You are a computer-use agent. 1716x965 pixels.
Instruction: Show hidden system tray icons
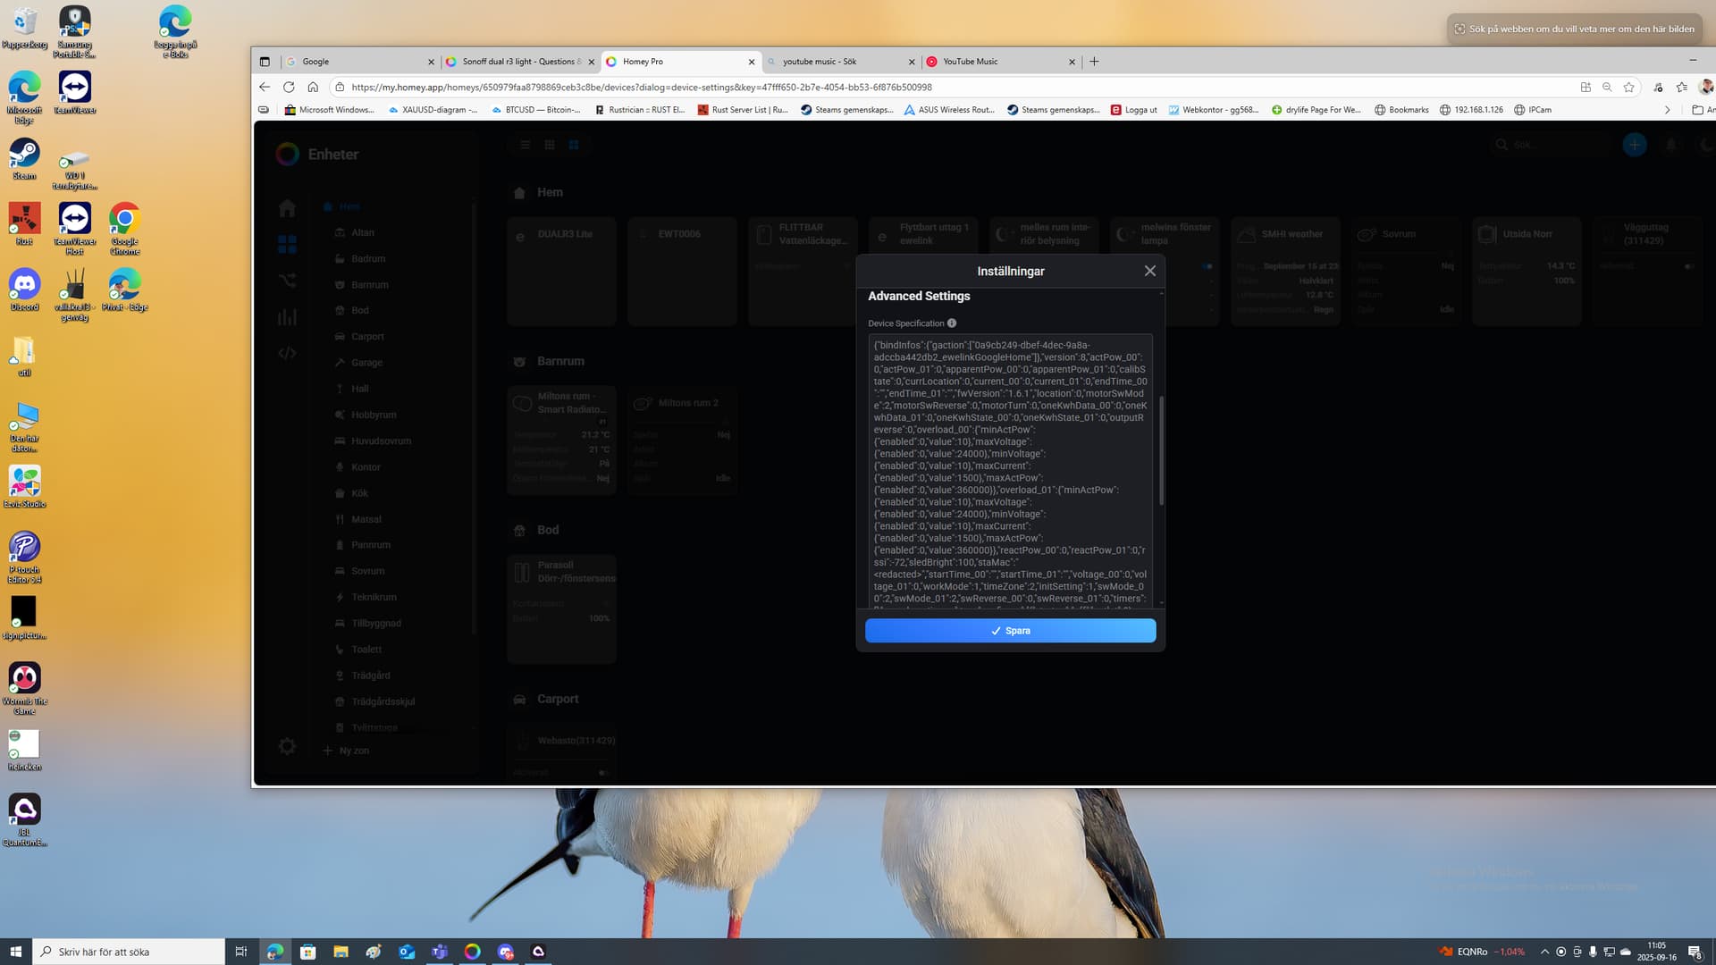point(1544,952)
